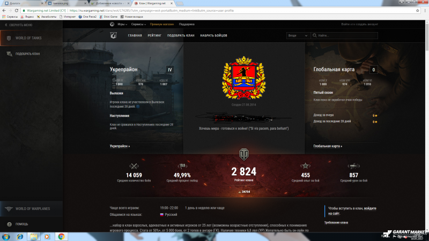Click the Русский language label
This screenshot has height=241, width=429.
pyautogui.click(x=171, y=215)
